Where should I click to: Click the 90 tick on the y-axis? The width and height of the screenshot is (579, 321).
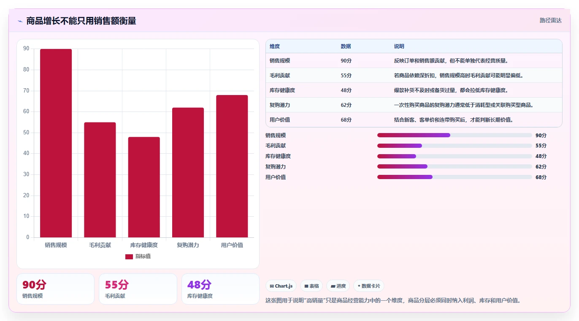(26, 49)
